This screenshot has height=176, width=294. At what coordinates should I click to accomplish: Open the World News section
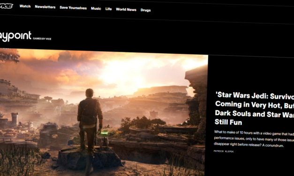coord(126,9)
